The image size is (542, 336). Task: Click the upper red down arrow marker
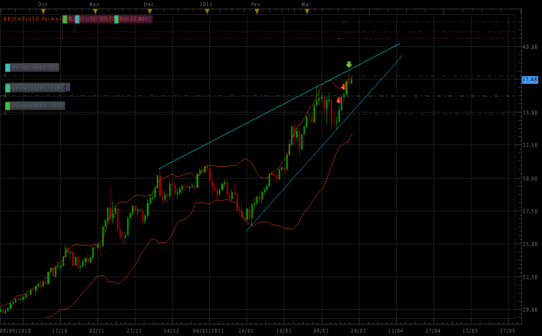pos(344,87)
